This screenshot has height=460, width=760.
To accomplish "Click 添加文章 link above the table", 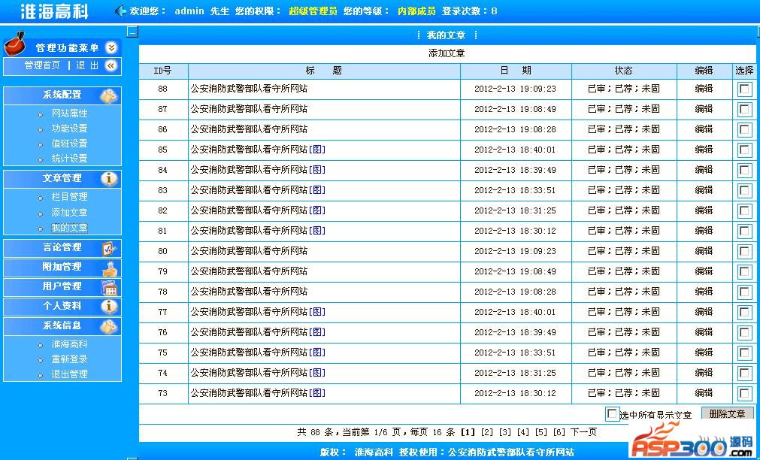I will pyautogui.click(x=447, y=53).
